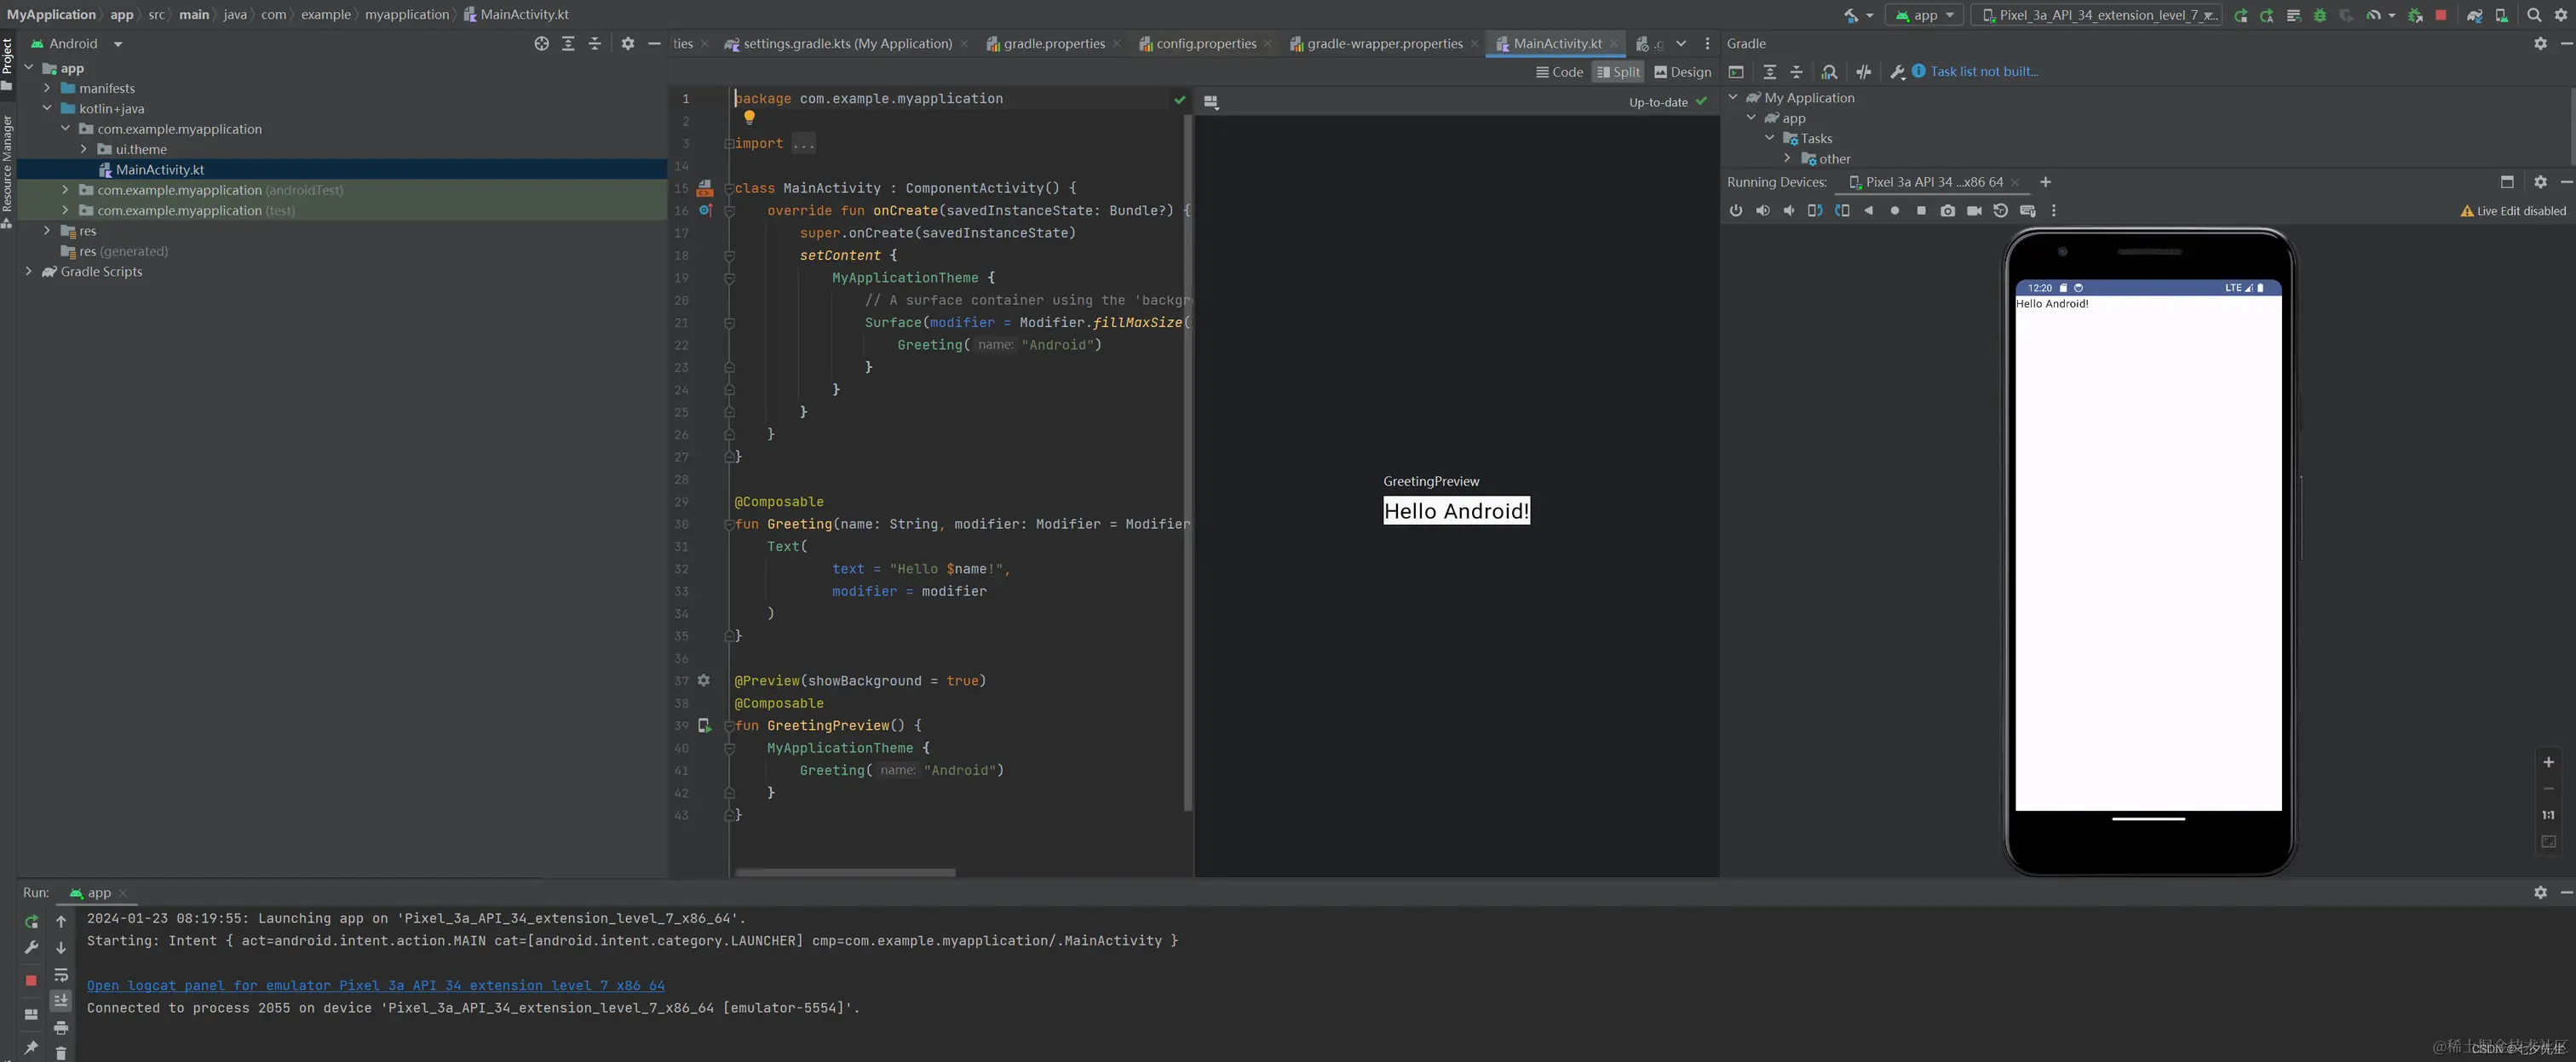Click the Debug app bug icon
The height and width of the screenshot is (1062, 2576).
pyautogui.click(x=2320, y=15)
